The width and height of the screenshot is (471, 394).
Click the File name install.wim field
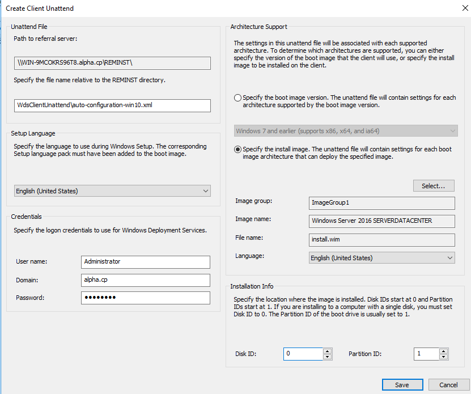[382, 240]
